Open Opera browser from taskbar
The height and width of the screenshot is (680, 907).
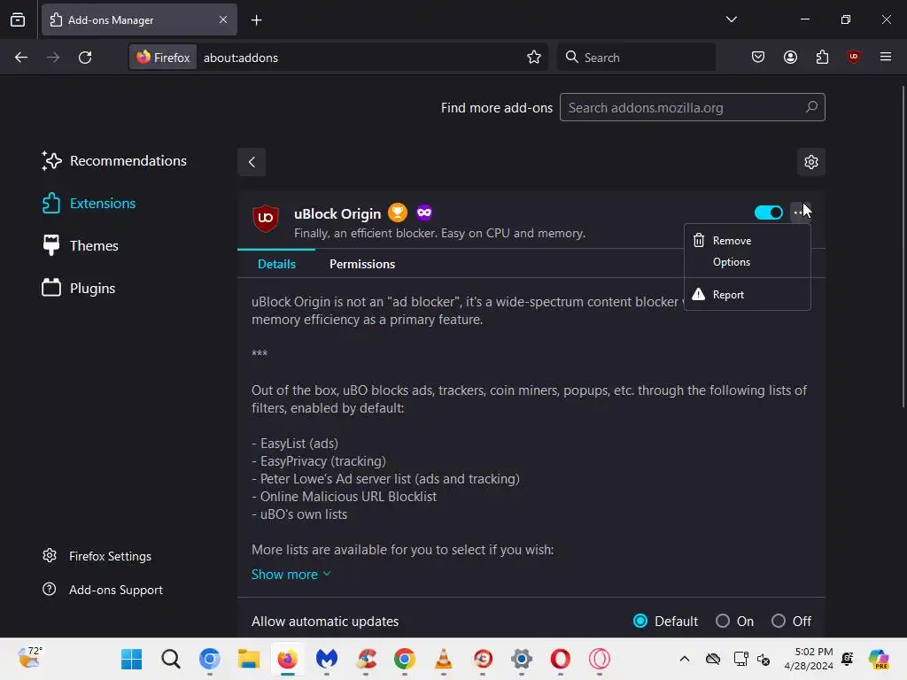pos(560,659)
